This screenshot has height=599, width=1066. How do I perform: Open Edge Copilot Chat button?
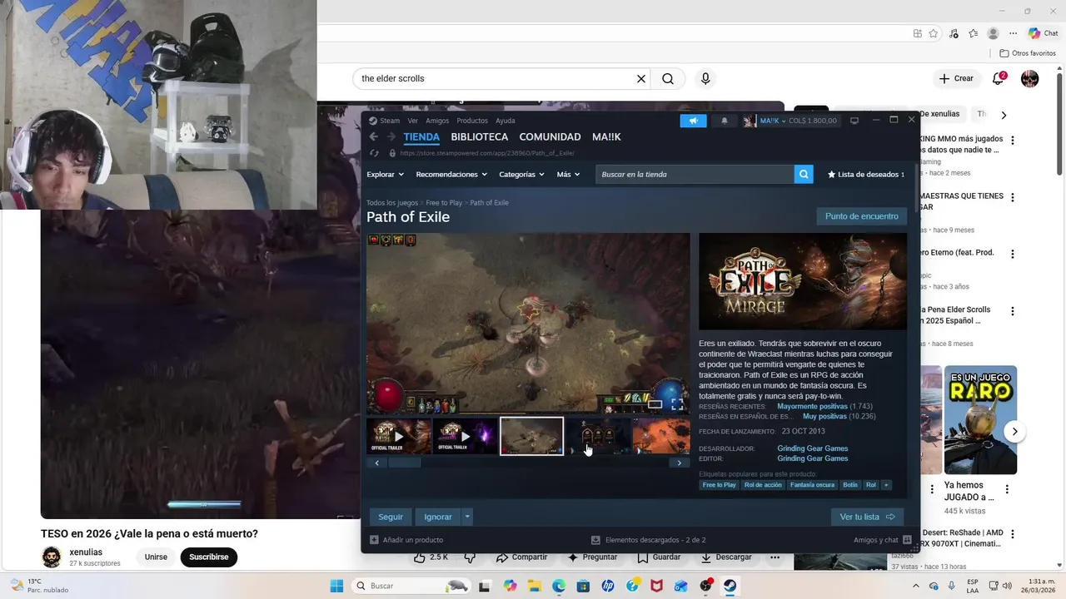point(1044,33)
